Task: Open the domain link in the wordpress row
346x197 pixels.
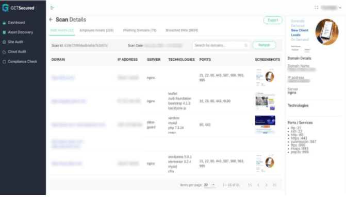Action: (67, 164)
